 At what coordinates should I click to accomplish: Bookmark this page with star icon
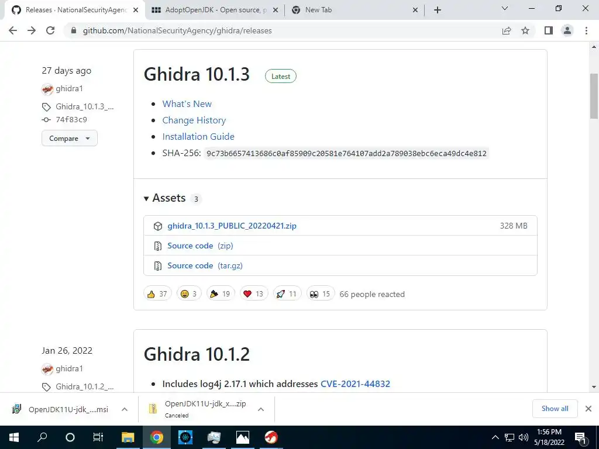(525, 30)
